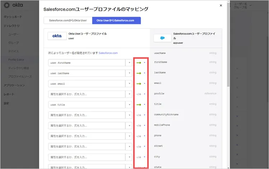269x169 pixels.
Task: Click the unmapped arrow icon for city
Action: [x=139, y=157]
